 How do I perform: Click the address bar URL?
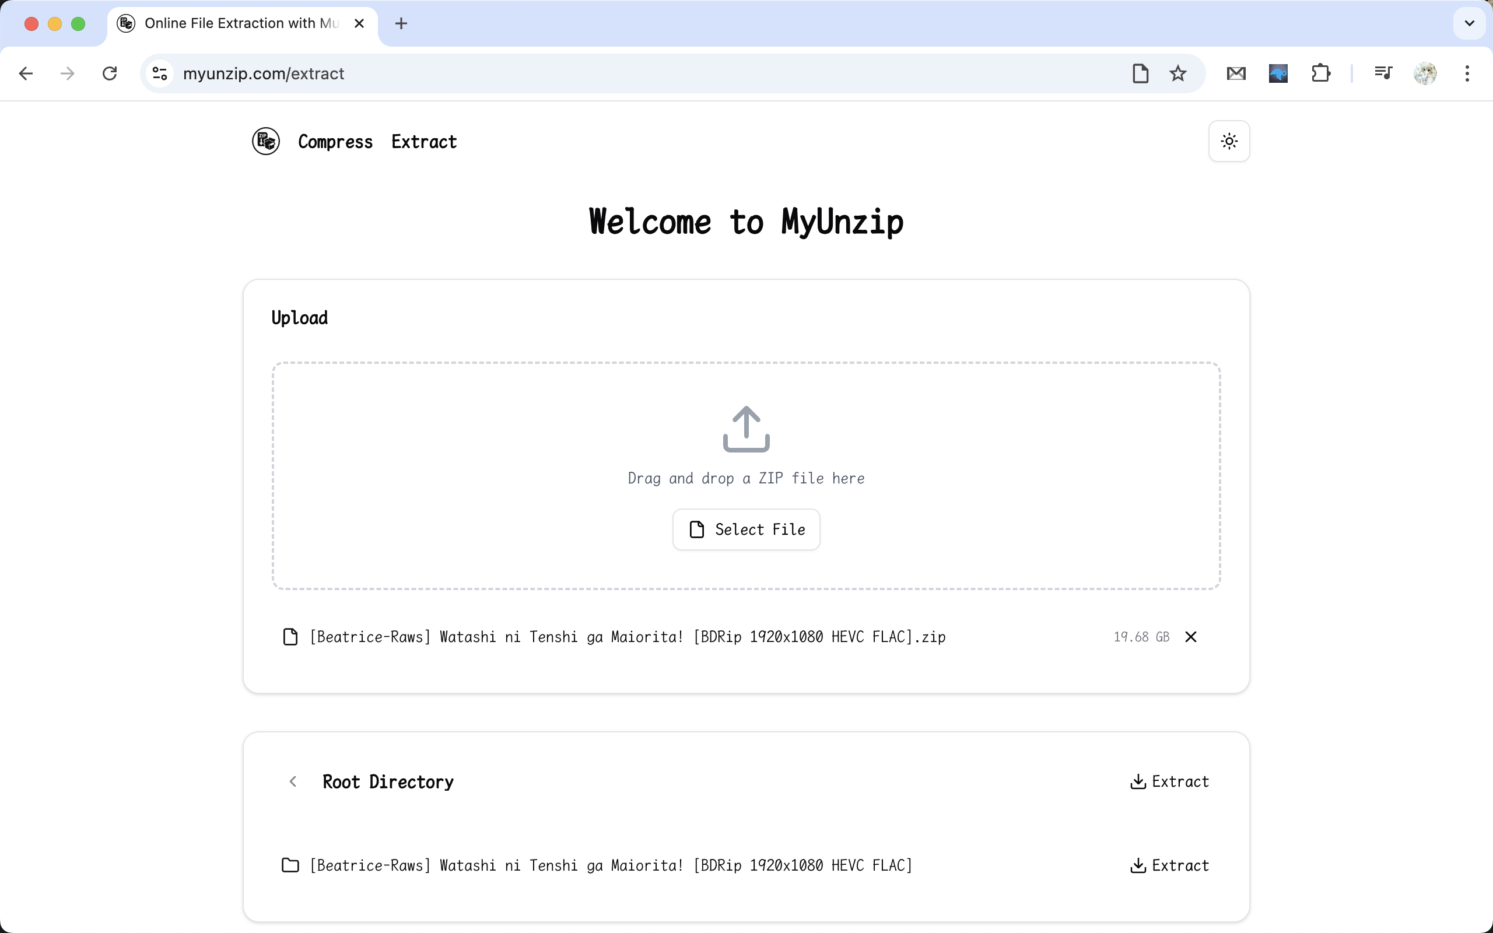click(264, 73)
